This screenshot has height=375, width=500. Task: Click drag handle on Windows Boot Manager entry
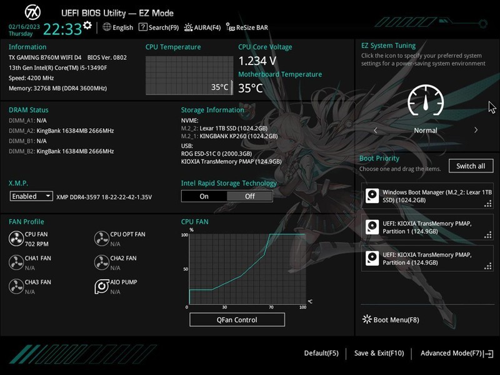(x=488, y=204)
